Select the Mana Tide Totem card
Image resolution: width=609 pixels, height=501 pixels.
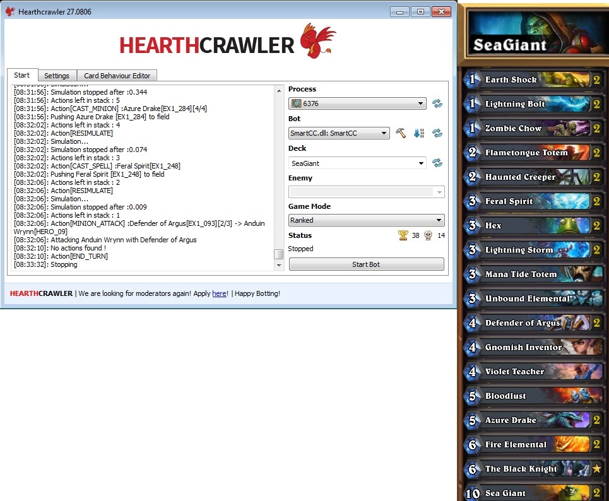[x=533, y=274]
